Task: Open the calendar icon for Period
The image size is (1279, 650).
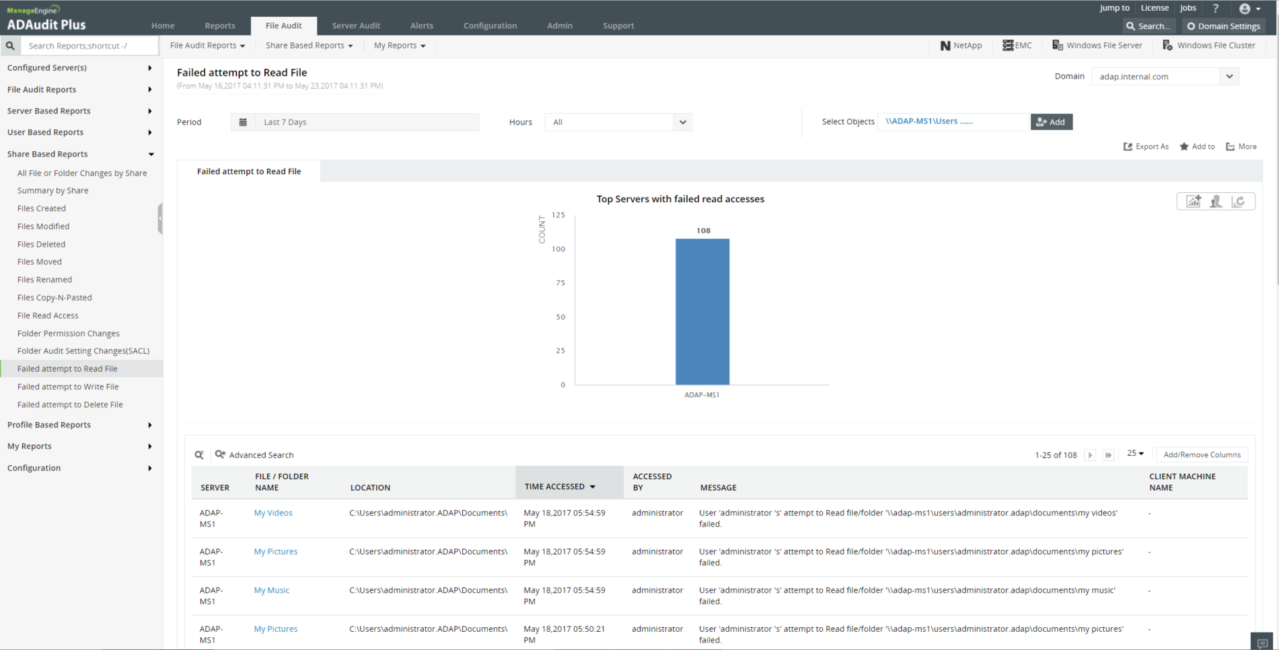Action: click(243, 122)
